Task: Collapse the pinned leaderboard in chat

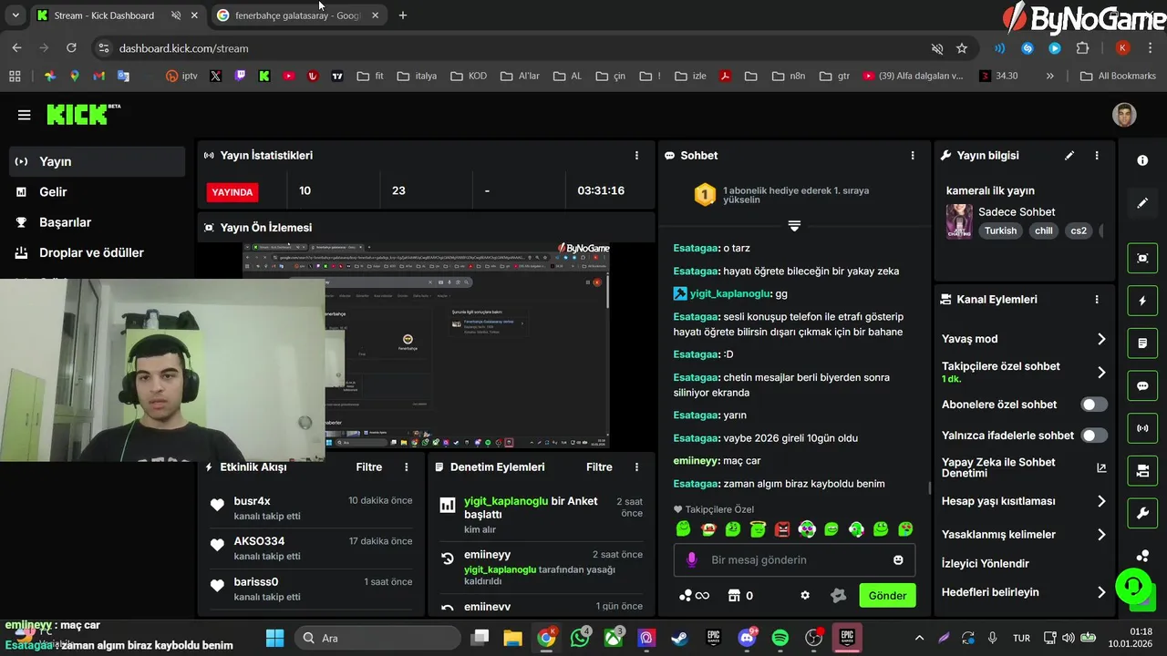Action: coord(794,225)
